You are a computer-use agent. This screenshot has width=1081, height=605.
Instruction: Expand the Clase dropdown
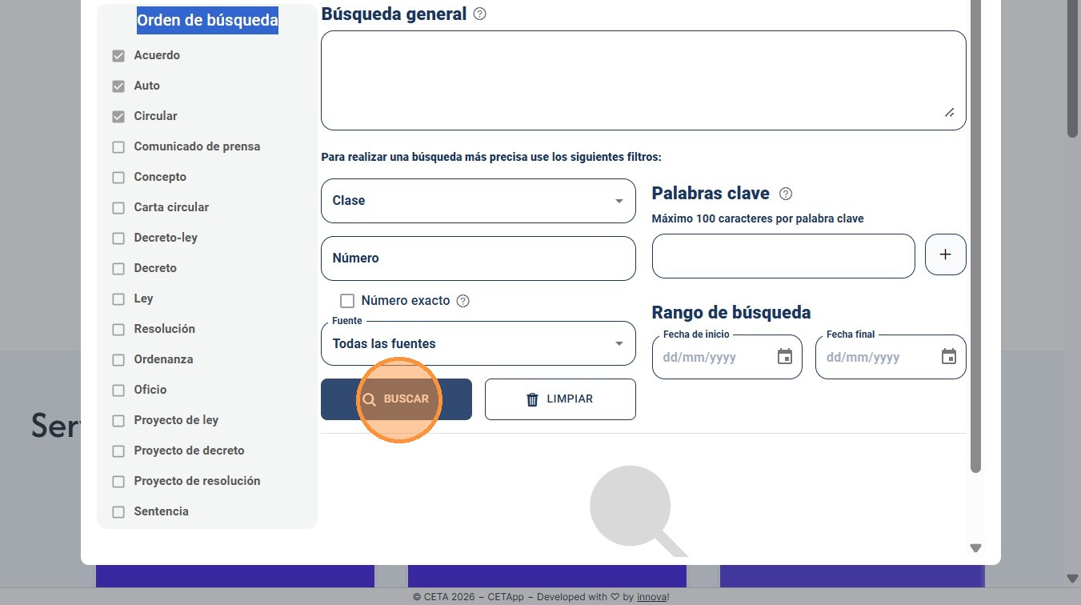coord(478,201)
